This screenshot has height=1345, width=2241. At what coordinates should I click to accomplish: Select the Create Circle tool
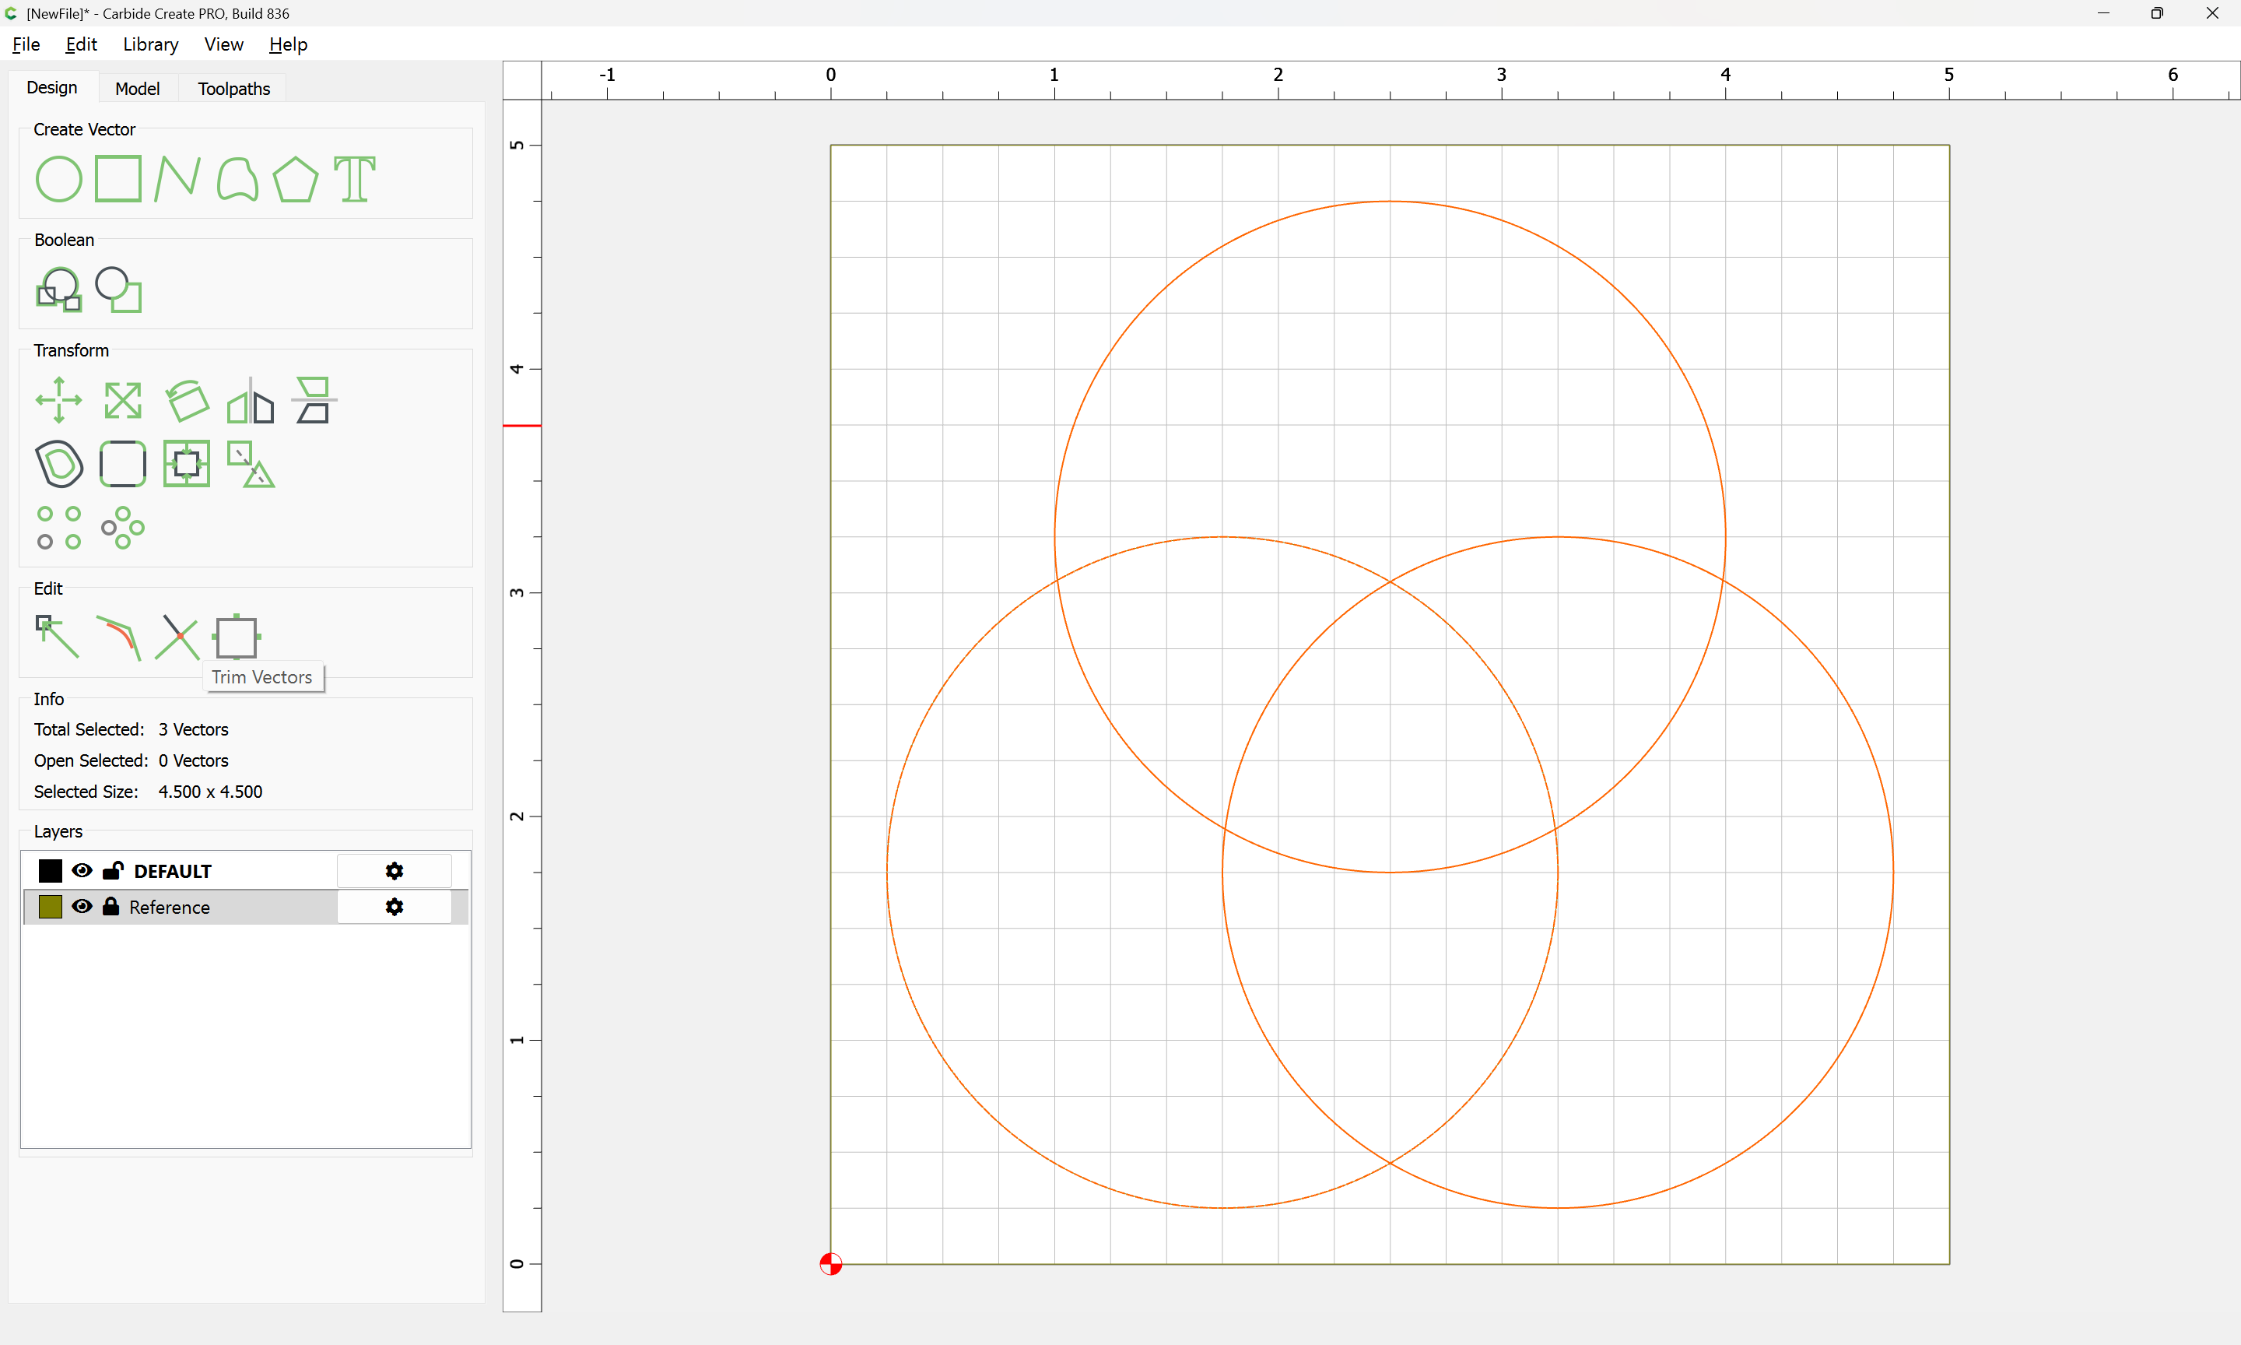point(59,178)
